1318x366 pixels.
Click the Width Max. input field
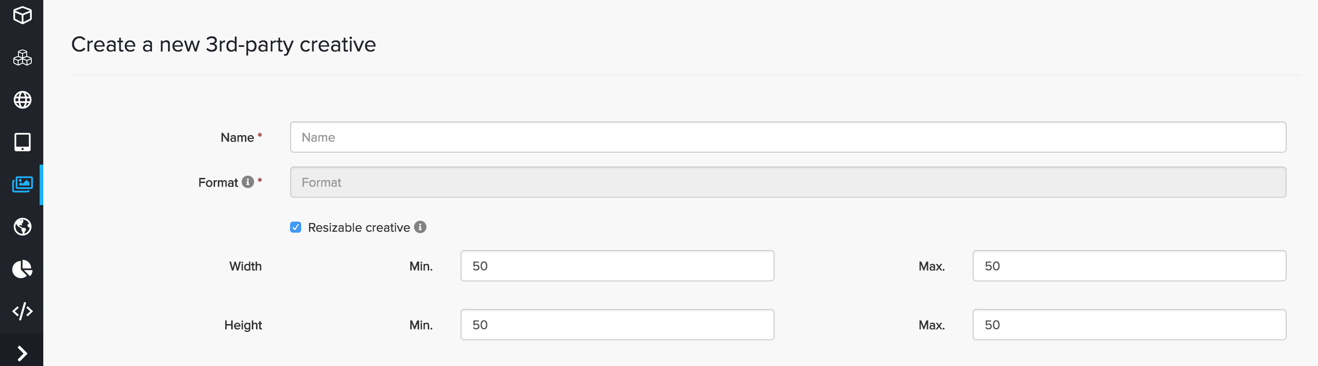(x=1129, y=266)
